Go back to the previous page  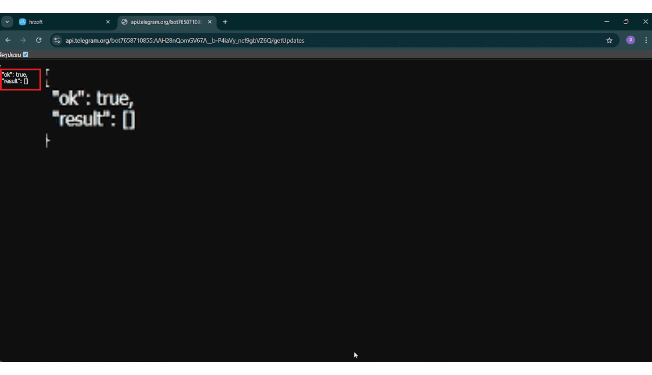coord(8,40)
